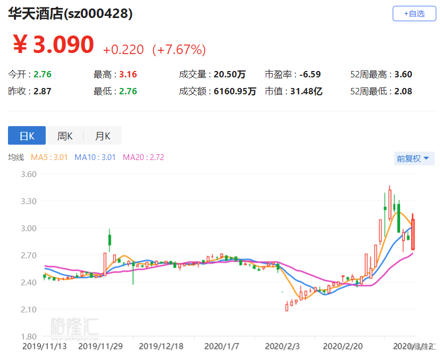Click the stock title 华天酒店(sz000428)

(x=70, y=13)
